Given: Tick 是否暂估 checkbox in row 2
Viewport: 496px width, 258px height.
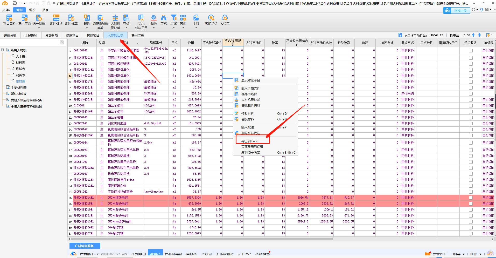Looking at the screenshot, I should [x=471, y=58].
